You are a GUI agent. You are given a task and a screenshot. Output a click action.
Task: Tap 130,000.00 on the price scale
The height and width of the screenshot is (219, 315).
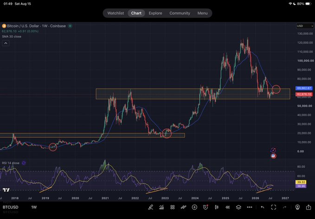[305, 33]
